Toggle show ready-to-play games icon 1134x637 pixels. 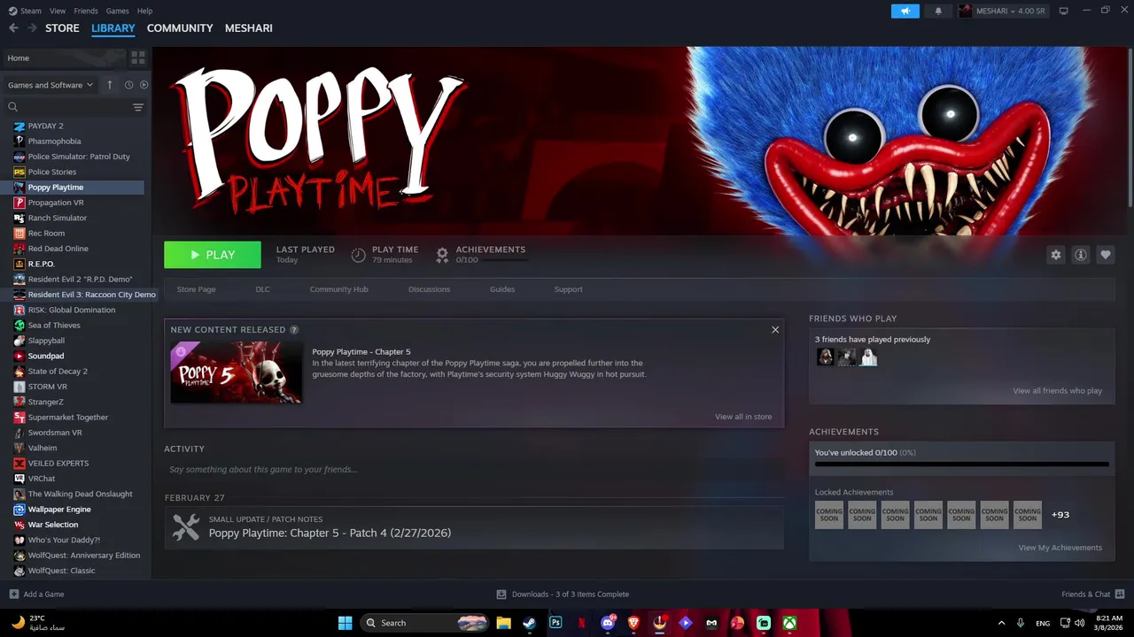(x=144, y=85)
